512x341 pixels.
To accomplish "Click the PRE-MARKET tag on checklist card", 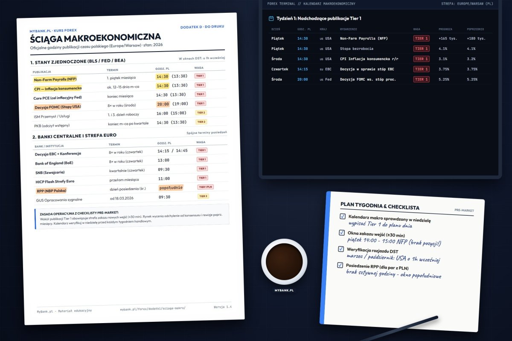I will tap(464, 211).
